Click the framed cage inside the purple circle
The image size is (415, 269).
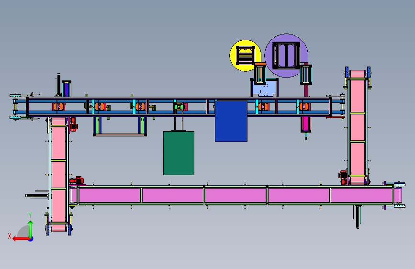point(286,56)
